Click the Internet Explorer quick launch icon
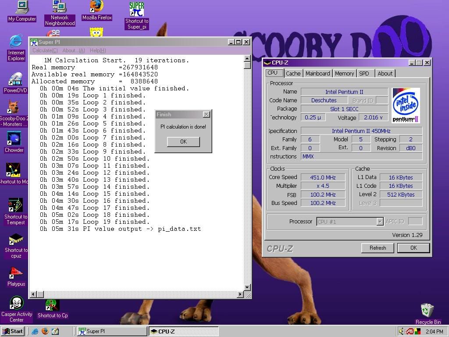 click(35, 331)
